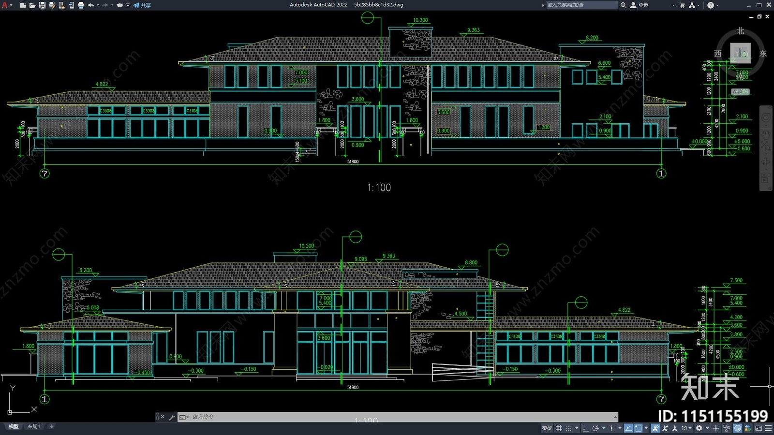Toggle ortho mode in status bar
This screenshot has width=774, height=435.
coord(585,428)
